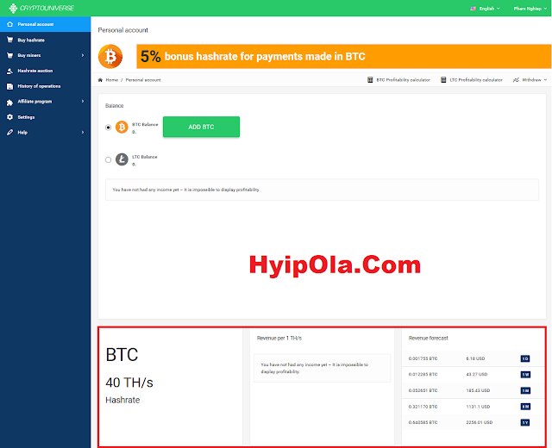Viewport: 552px width, 448px height.
Task: Click the document icon for History of operations
Action: pyautogui.click(x=9, y=86)
